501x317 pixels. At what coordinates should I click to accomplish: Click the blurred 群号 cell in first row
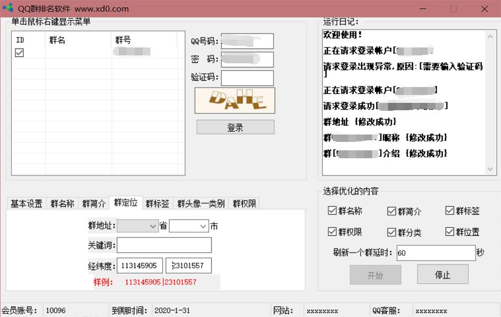[131, 51]
